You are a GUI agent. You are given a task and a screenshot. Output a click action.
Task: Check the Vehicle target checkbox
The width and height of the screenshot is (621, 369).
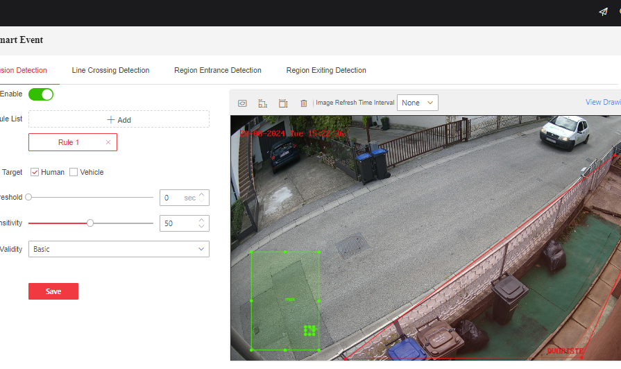[74, 172]
